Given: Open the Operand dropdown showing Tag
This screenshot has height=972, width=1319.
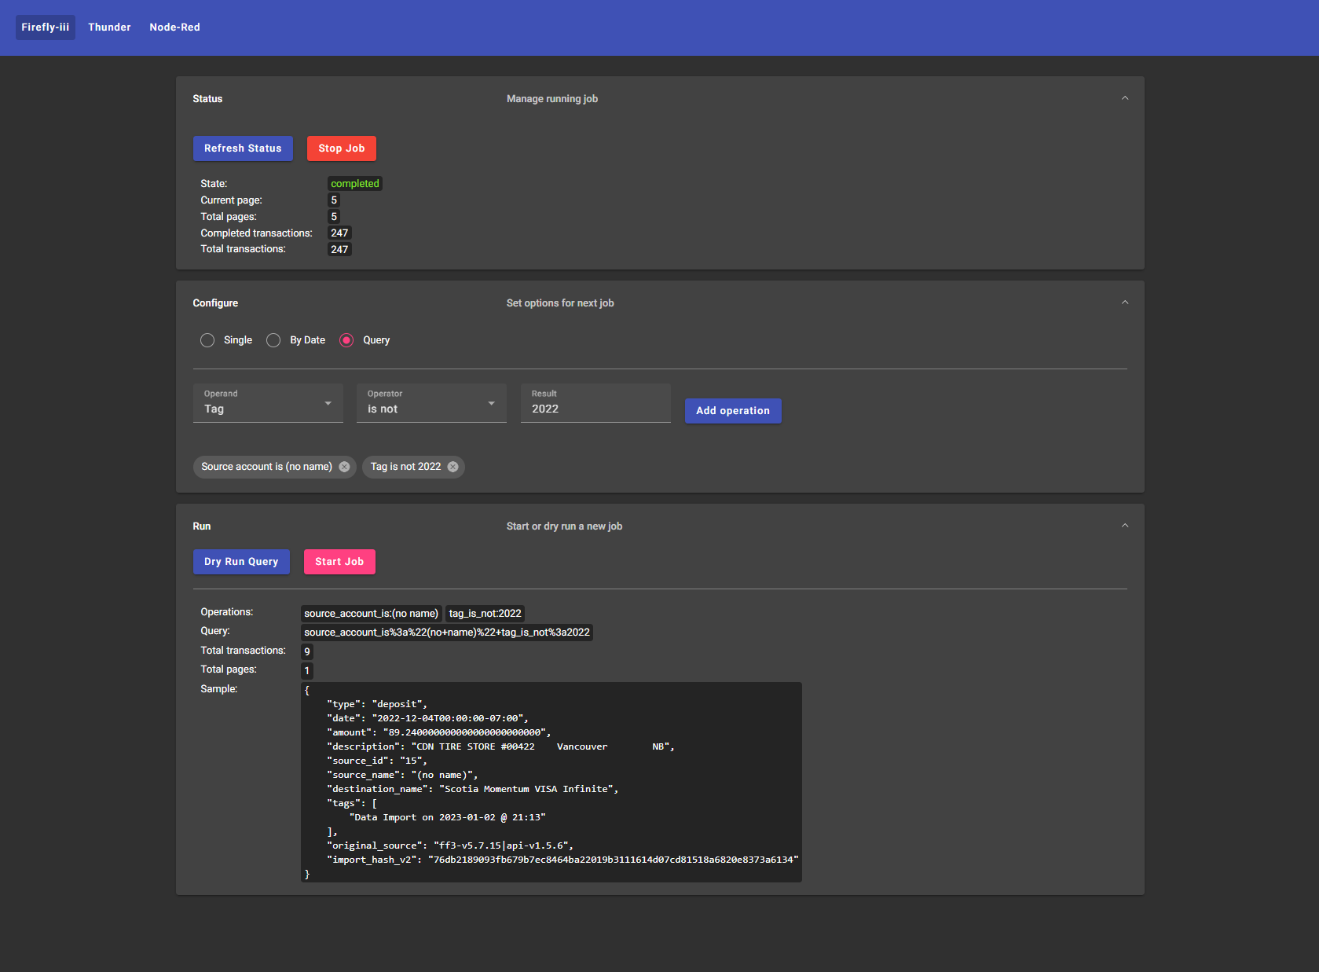Looking at the screenshot, I should [x=268, y=403].
